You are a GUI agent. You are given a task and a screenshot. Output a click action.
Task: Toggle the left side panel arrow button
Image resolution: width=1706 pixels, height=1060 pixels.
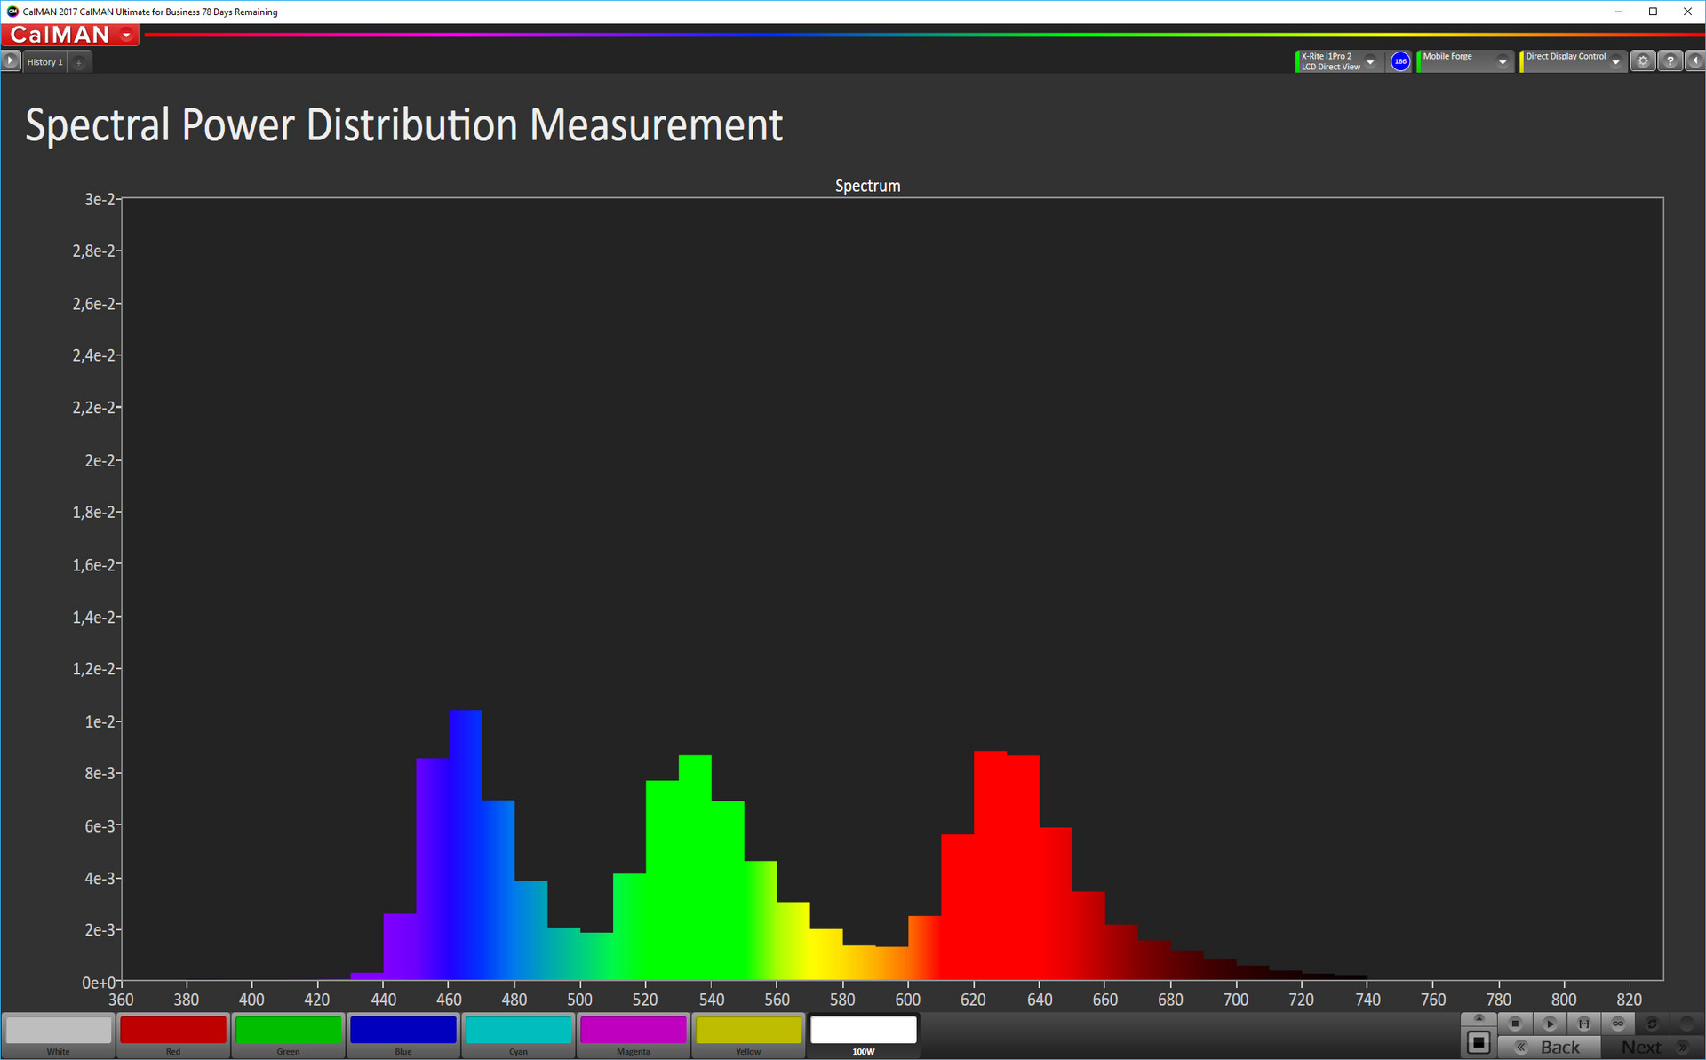tap(10, 61)
